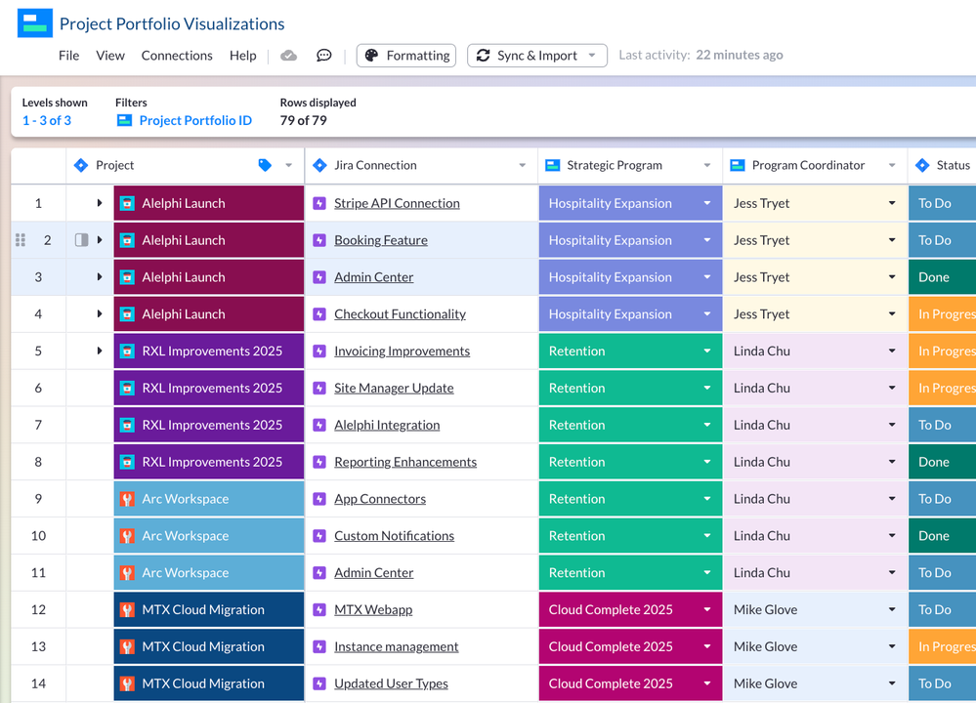Open Strategic Program dropdown for row 7
This screenshot has height=703, width=976.
click(707, 425)
